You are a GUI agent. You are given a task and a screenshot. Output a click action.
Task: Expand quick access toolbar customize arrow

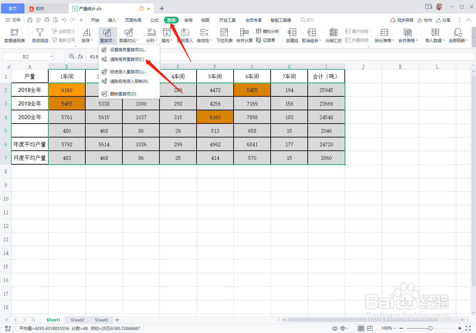81,20
